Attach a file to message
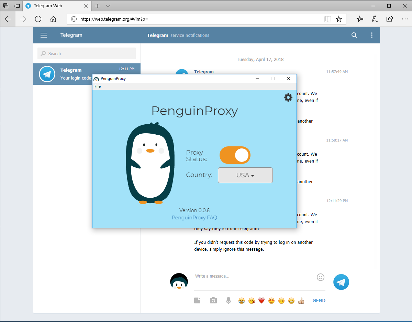The image size is (412, 322). tap(197, 300)
